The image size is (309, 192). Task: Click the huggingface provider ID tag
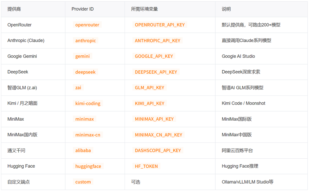tap(88, 166)
